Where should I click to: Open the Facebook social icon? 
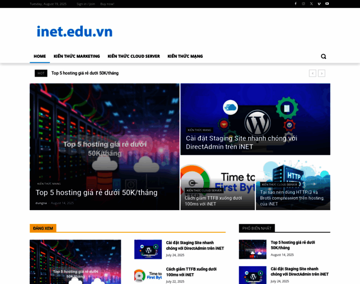click(x=296, y=4)
